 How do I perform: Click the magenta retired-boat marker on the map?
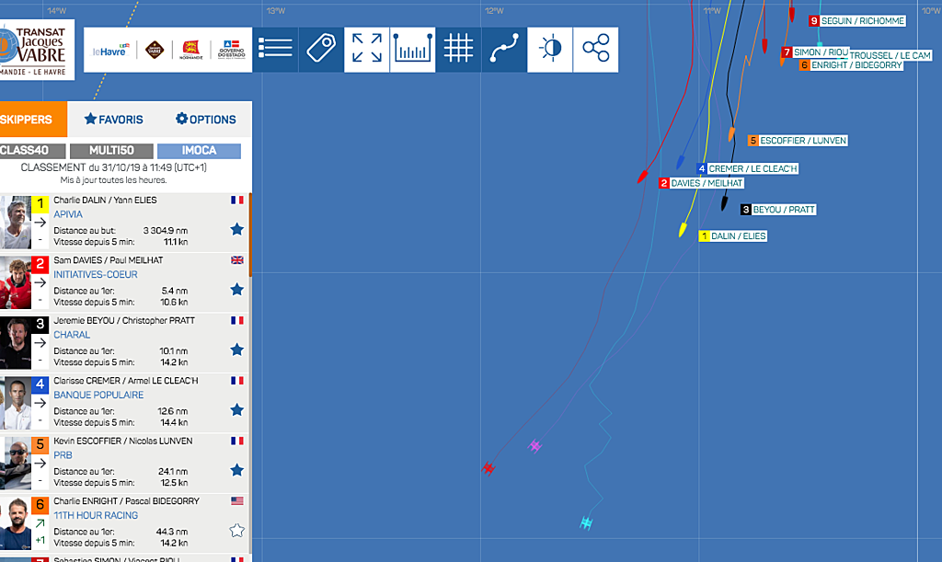coord(534,446)
